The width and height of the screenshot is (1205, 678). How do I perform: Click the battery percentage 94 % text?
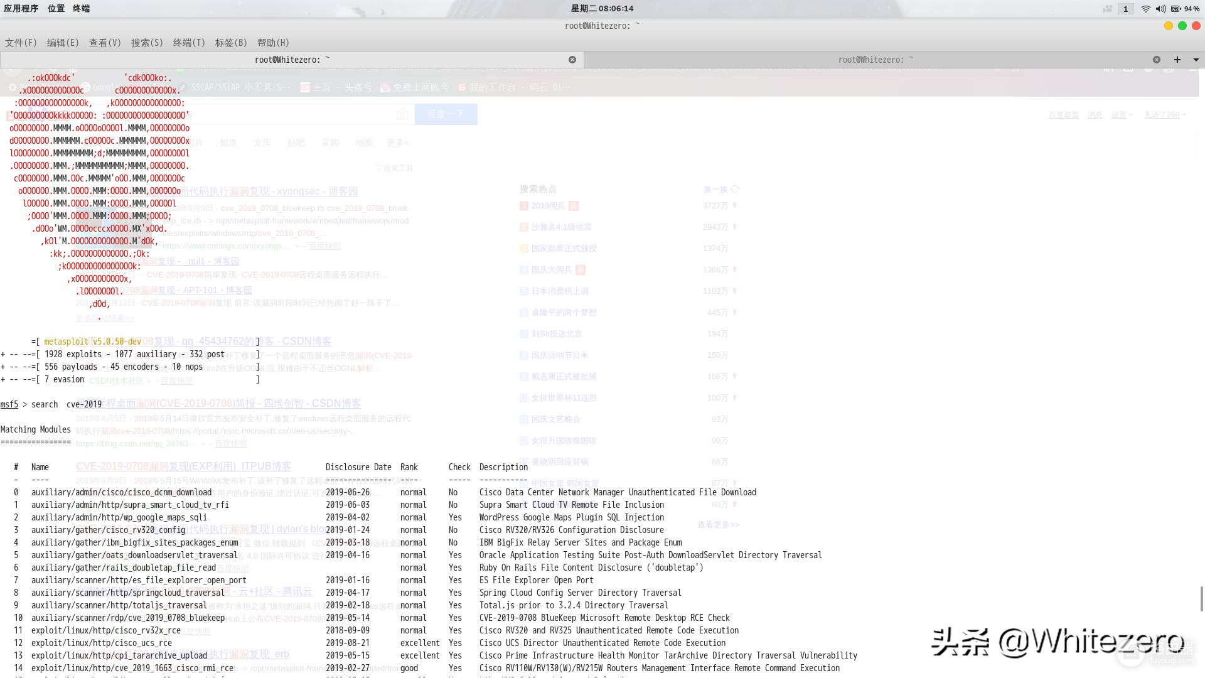pos(1192,9)
